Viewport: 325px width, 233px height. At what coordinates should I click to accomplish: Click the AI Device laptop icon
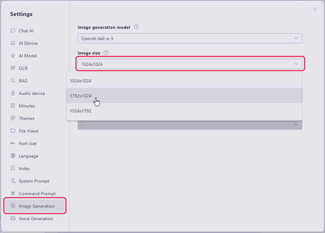pos(13,43)
